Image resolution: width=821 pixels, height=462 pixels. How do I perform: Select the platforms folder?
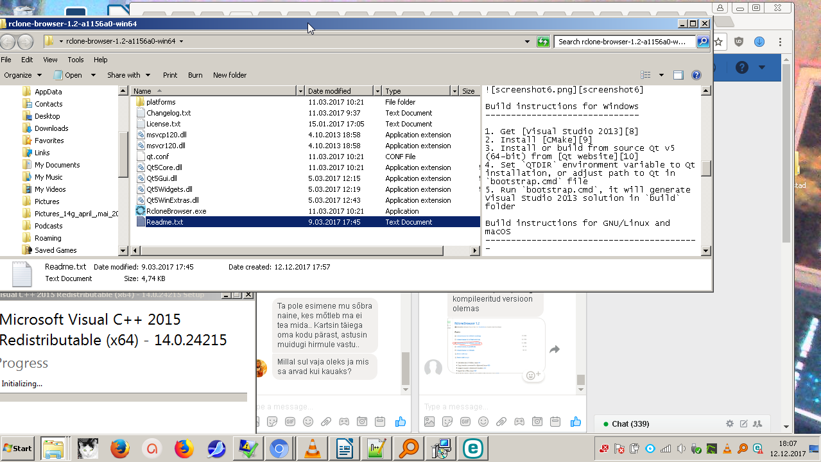[x=160, y=102]
